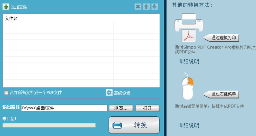Open the 添加文件 link

tap(19, 7)
